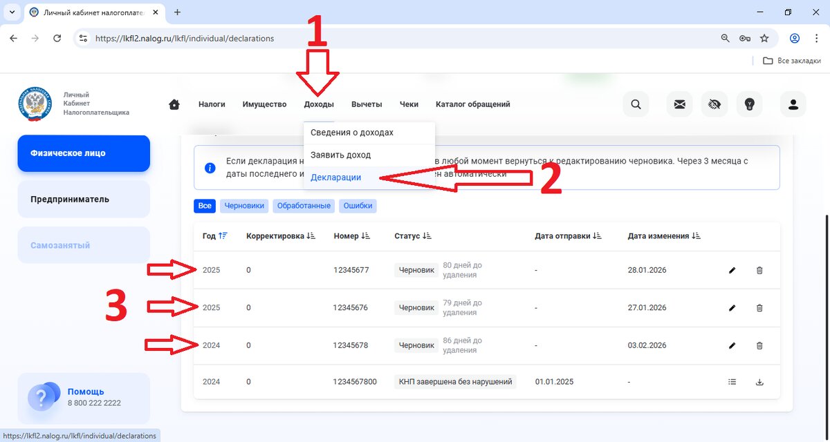Viewport: 830px width, 442px height.
Task: Open the Имущество menu
Action: (x=264, y=104)
